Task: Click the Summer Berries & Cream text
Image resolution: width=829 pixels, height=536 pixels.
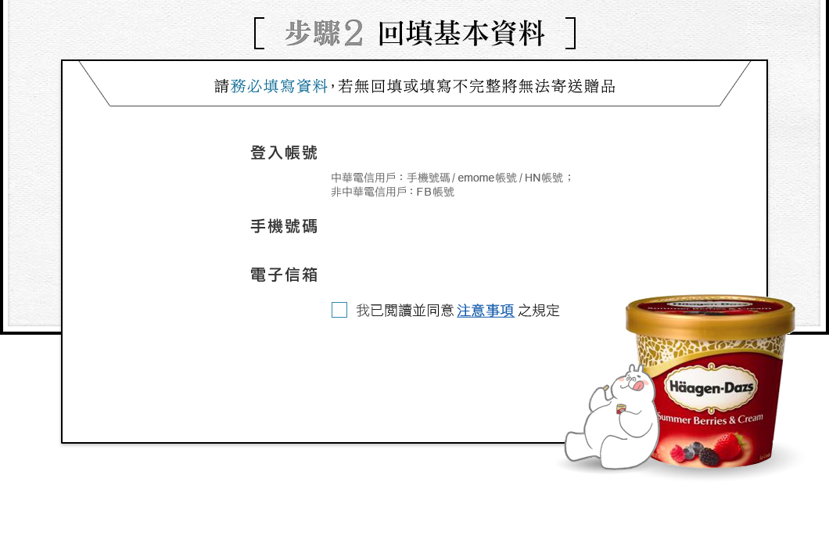Action: coord(710,419)
